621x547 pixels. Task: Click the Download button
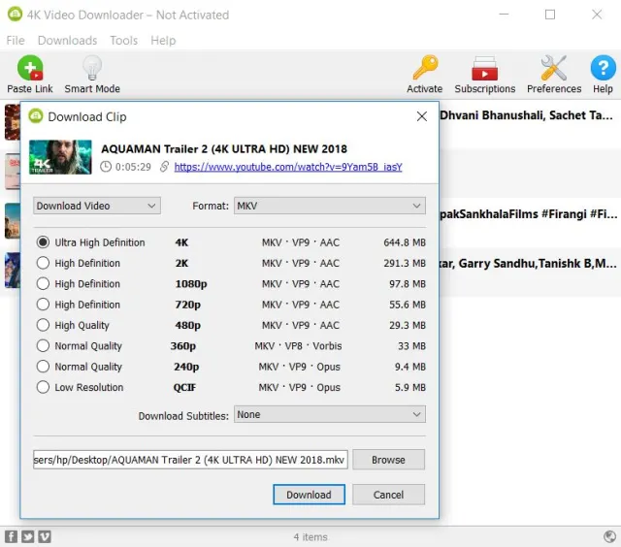(x=309, y=495)
